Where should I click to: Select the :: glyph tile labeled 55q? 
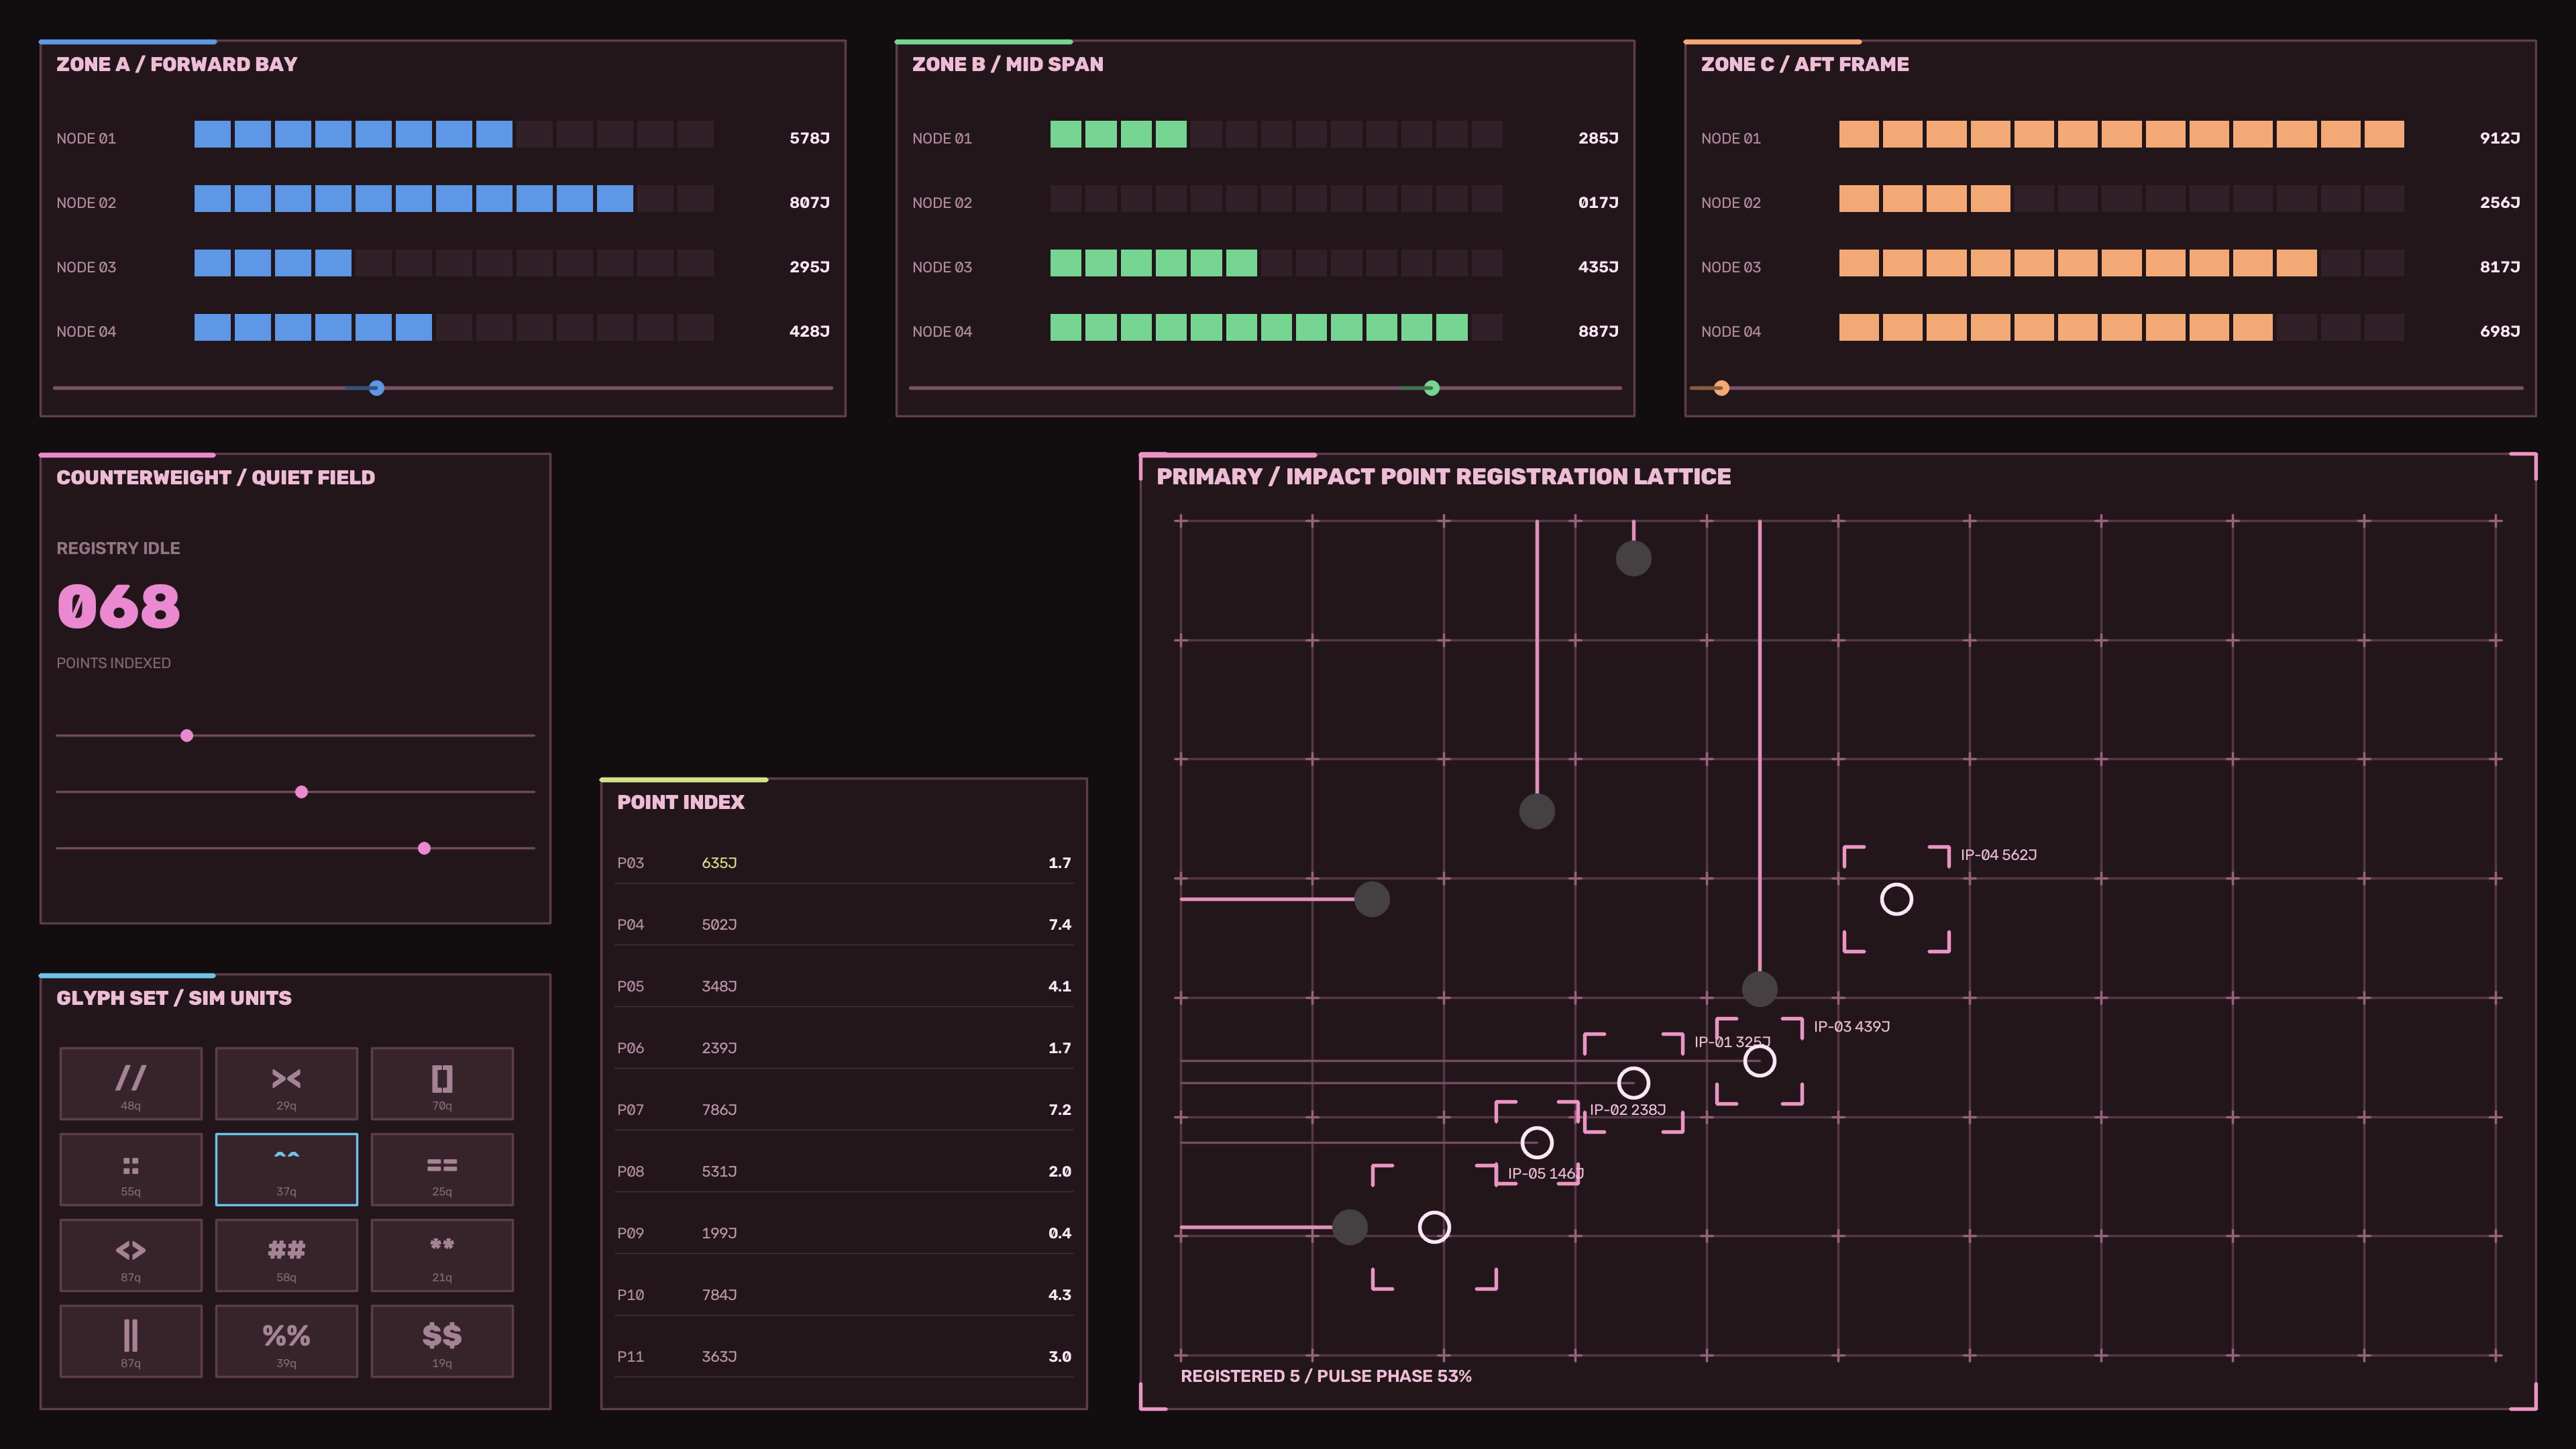click(x=131, y=1169)
